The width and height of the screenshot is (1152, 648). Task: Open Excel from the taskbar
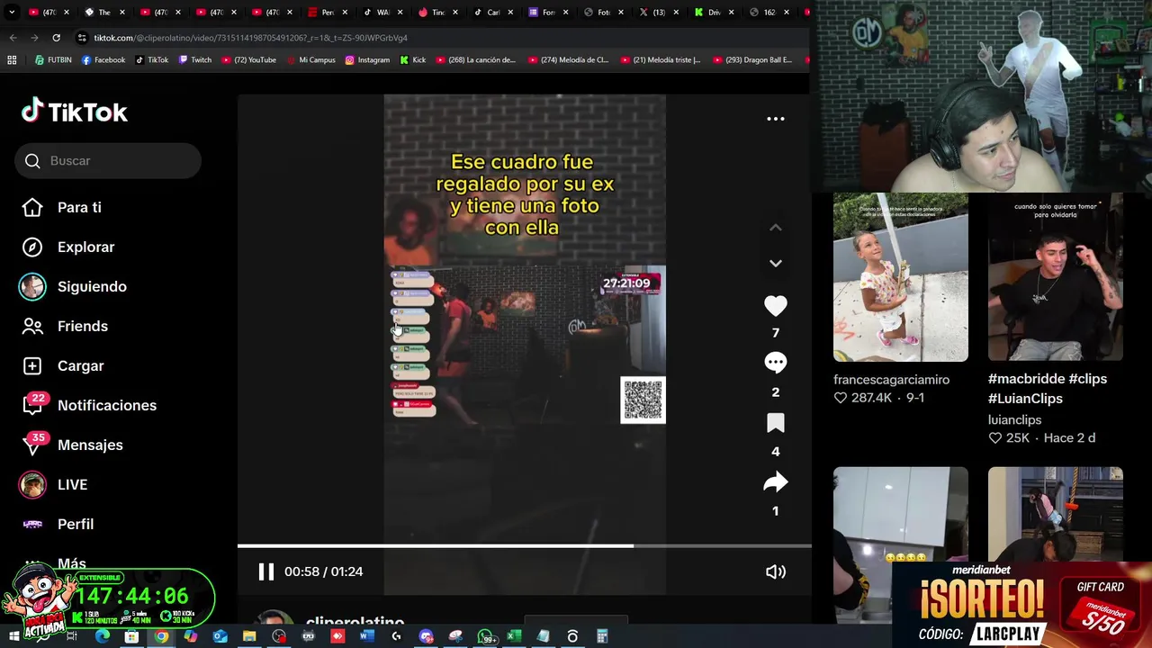pyautogui.click(x=514, y=636)
